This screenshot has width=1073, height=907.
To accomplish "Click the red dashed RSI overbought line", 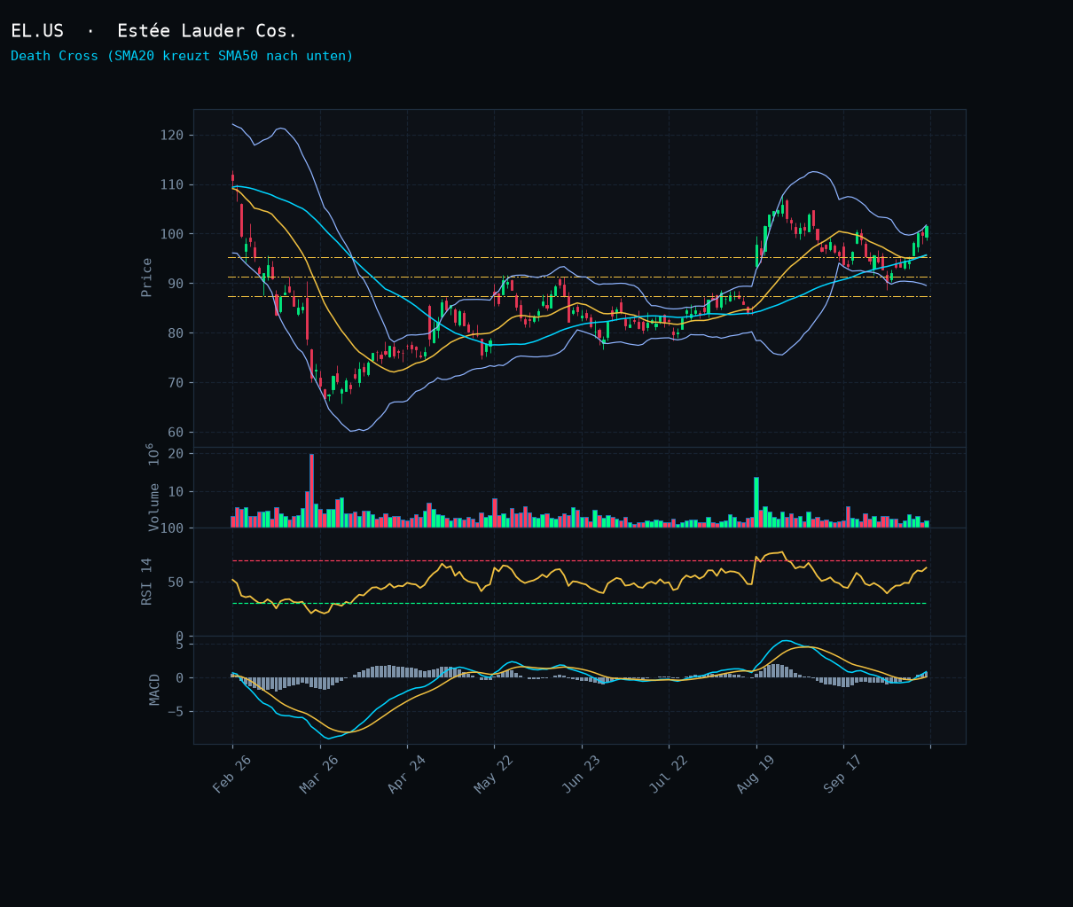I will pyautogui.click(x=579, y=560).
